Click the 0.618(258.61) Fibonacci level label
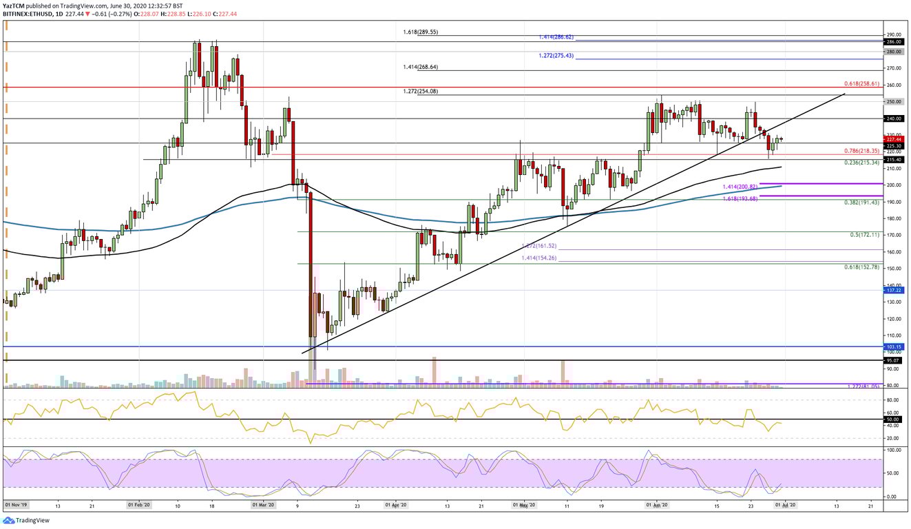This screenshot has height=529, width=911. (860, 83)
